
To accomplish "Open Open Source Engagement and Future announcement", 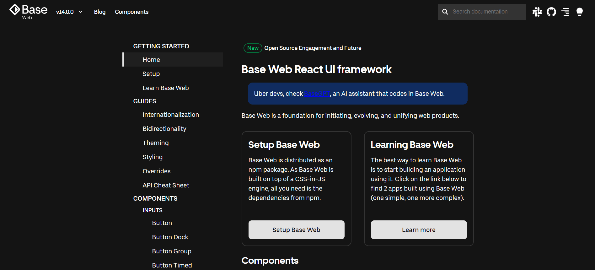I will pos(313,48).
